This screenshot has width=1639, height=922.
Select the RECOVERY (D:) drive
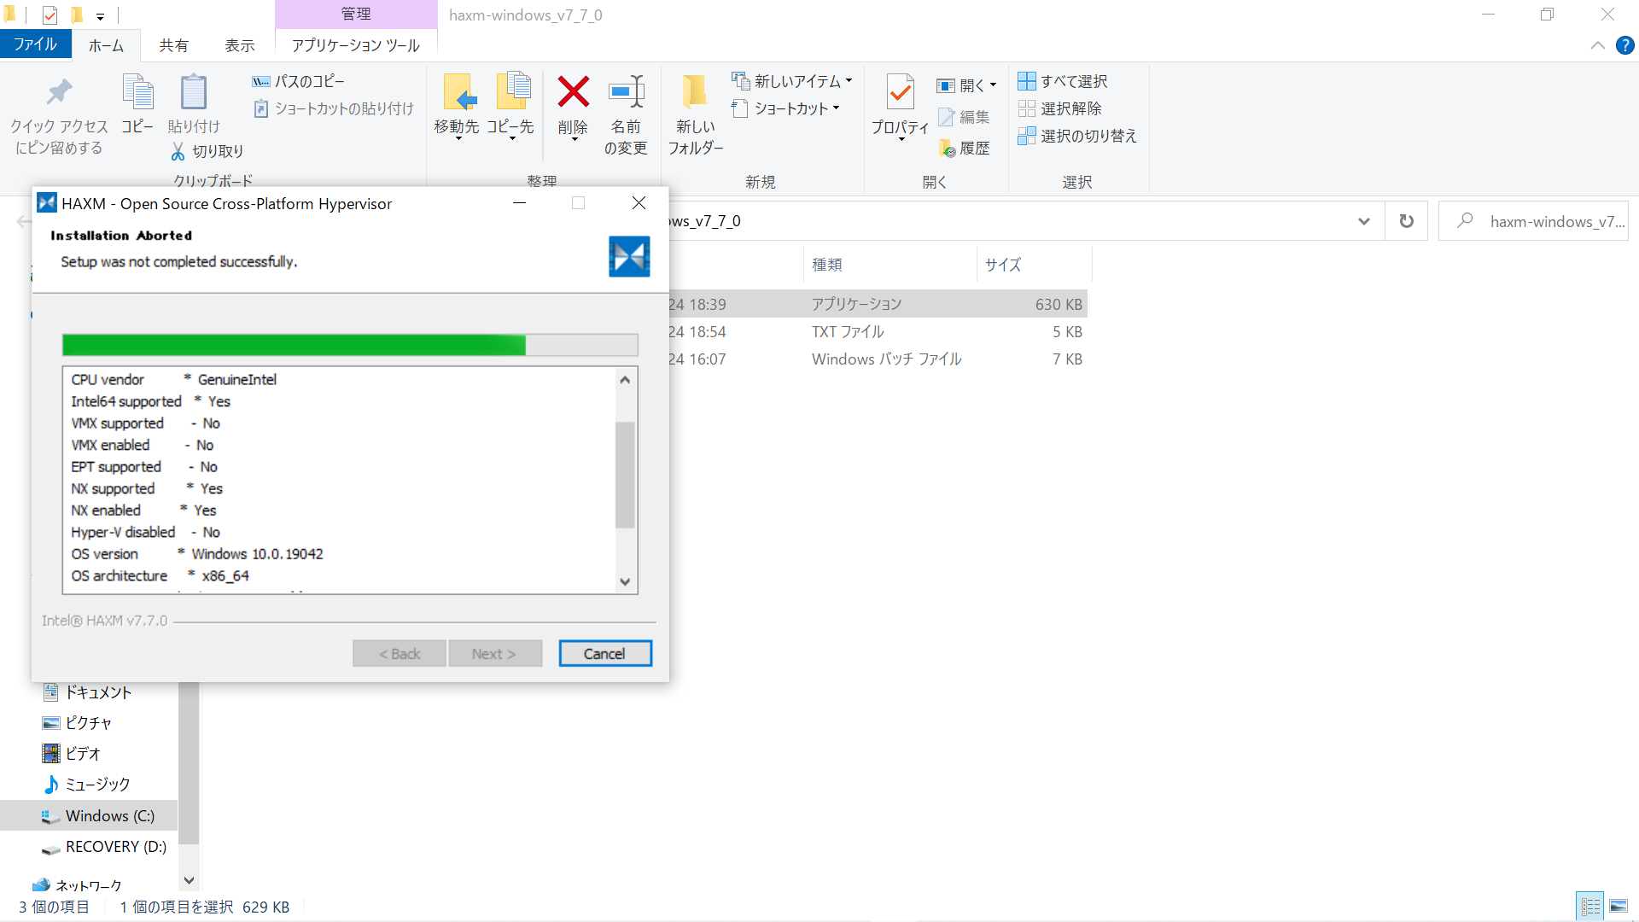coord(103,846)
